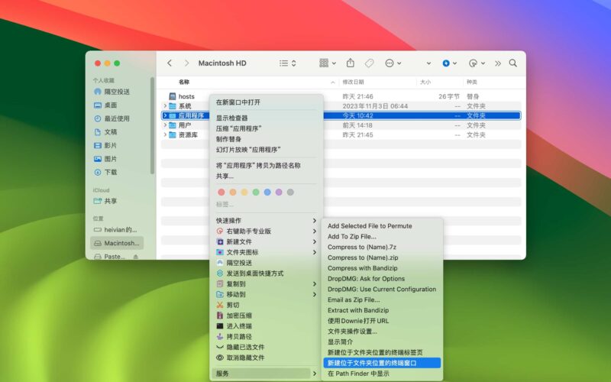The image size is (611, 382).
Task: Open the 快速操作 submenu
Action: point(267,221)
